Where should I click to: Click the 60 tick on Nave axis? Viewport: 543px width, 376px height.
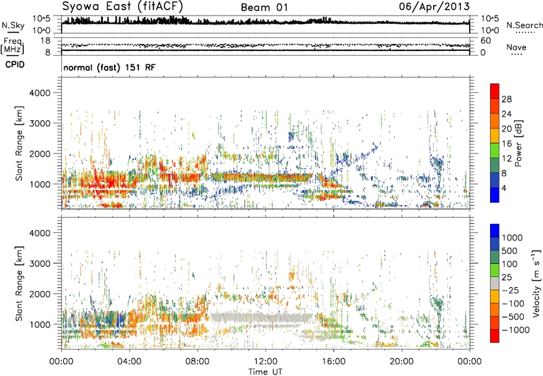click(485, 41)
